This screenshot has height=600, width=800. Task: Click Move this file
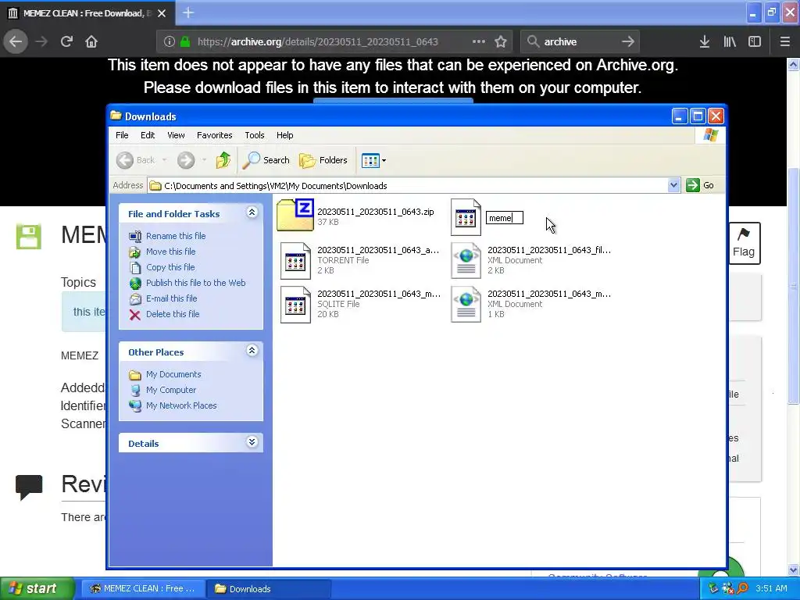click(170, 252)
